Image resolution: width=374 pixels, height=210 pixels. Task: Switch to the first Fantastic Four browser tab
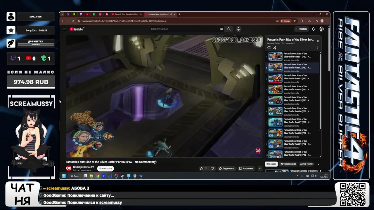click(127, 14)
